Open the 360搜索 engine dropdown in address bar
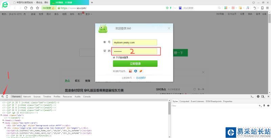 (x=49, y=8)
